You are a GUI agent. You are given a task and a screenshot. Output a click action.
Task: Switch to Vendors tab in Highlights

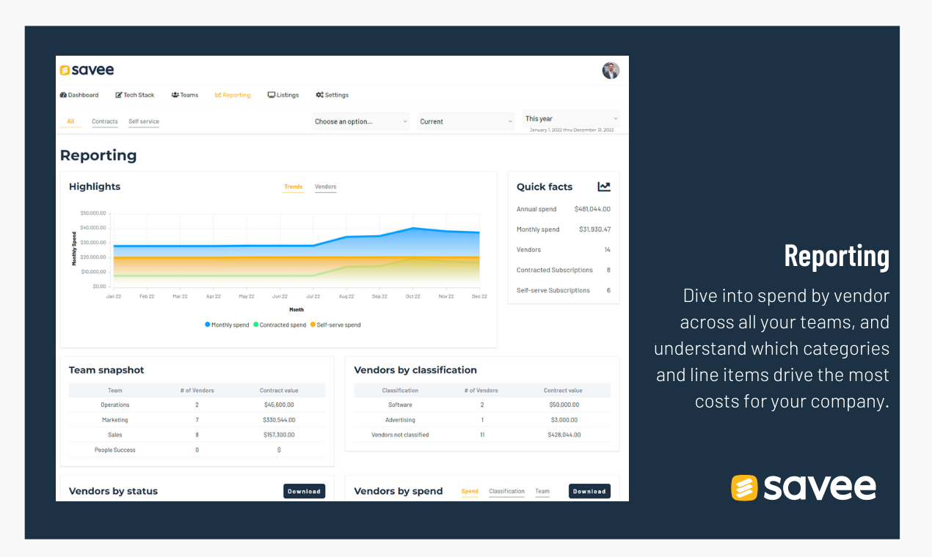click(x=326, y=187)
